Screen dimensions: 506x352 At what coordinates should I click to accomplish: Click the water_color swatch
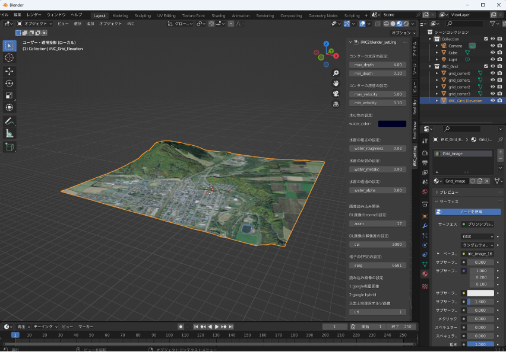click(x=392, y=124)
